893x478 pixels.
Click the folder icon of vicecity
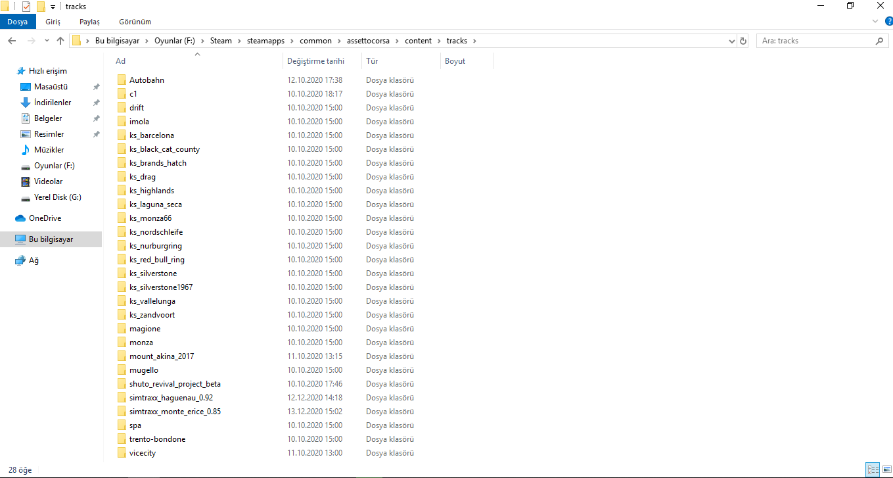pyautogui.click(x=122, y=453)
